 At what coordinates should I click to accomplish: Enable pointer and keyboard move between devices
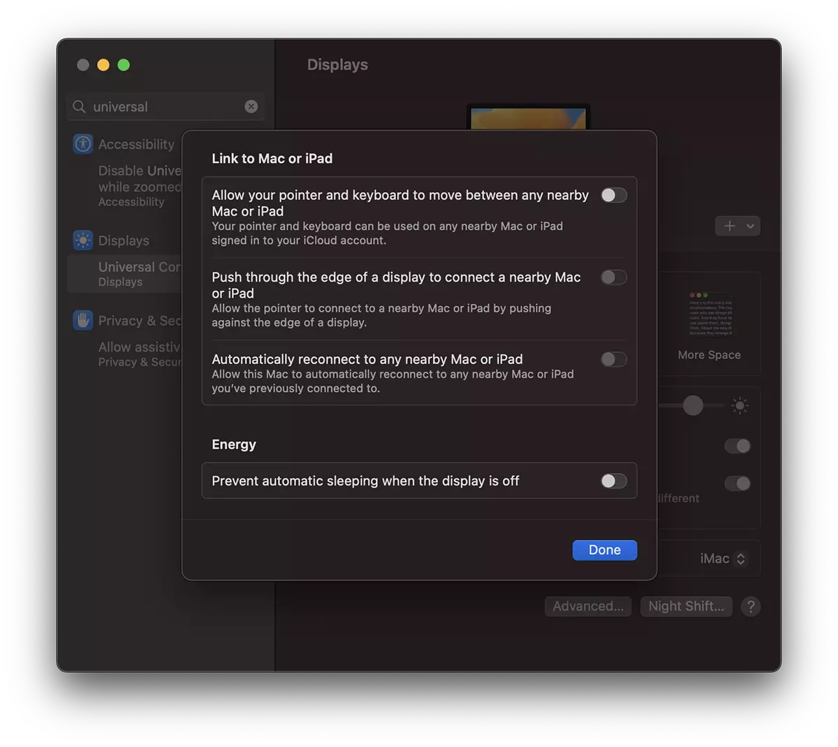(x=614, y=196)
